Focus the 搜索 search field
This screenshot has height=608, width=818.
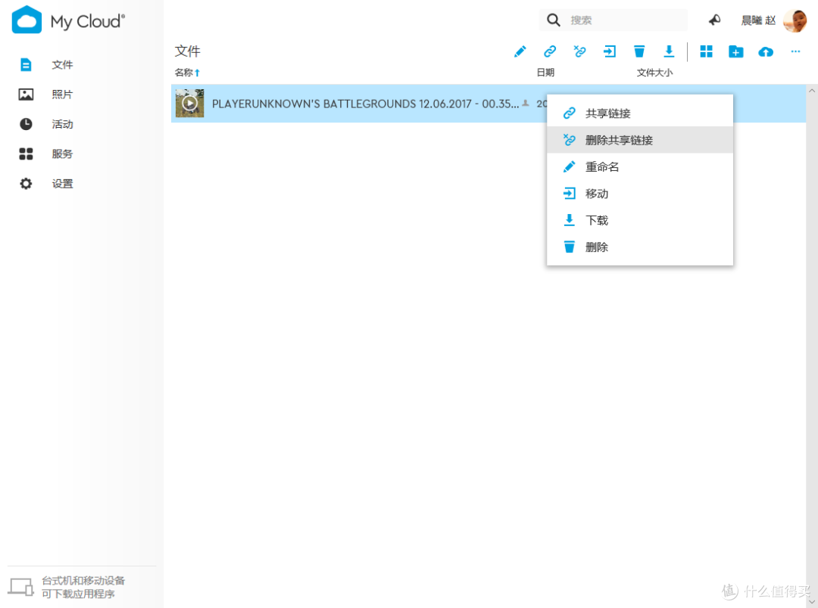point(613,20)
